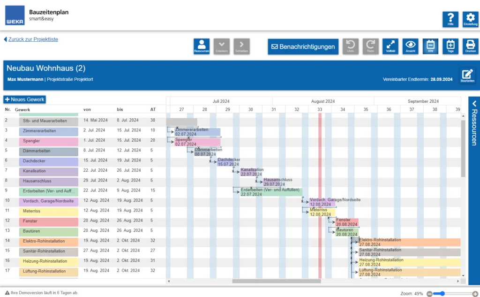Click the Undo icon
Viewport: 480px width, 297px height.
coord(350,46)
